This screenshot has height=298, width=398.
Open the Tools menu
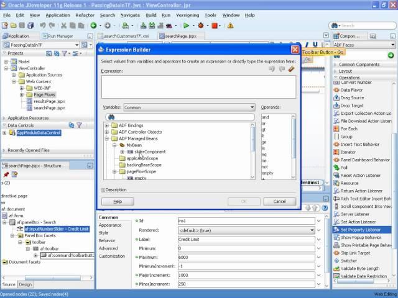(x=210, y=15)
